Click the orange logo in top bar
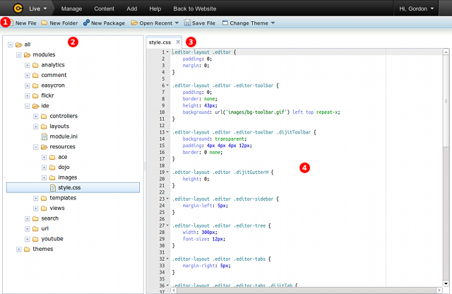 (18, 8)
